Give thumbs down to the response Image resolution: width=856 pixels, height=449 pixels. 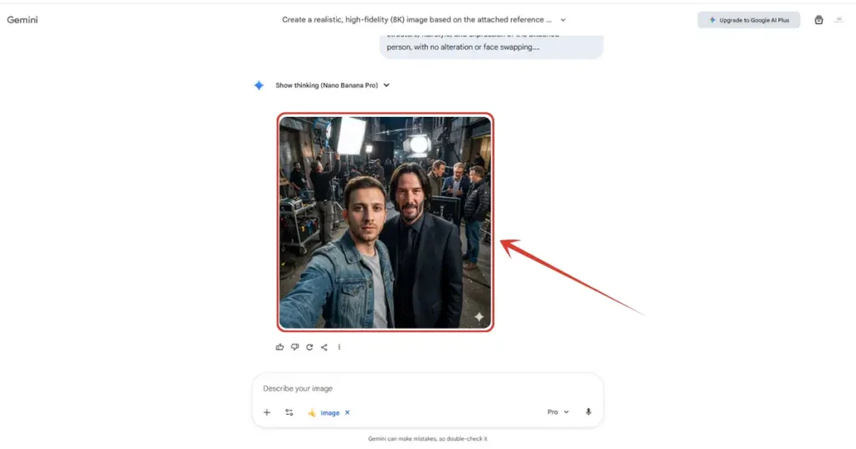point(295,347)
